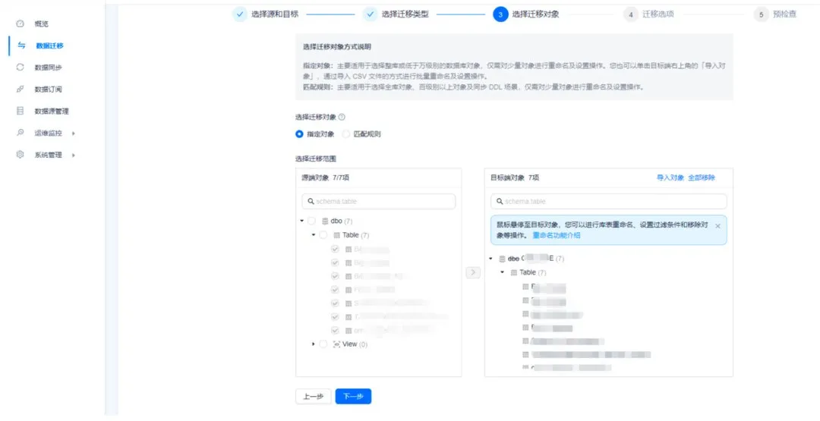Expand the 系统管理 sidebar submenu

[74, 156]
